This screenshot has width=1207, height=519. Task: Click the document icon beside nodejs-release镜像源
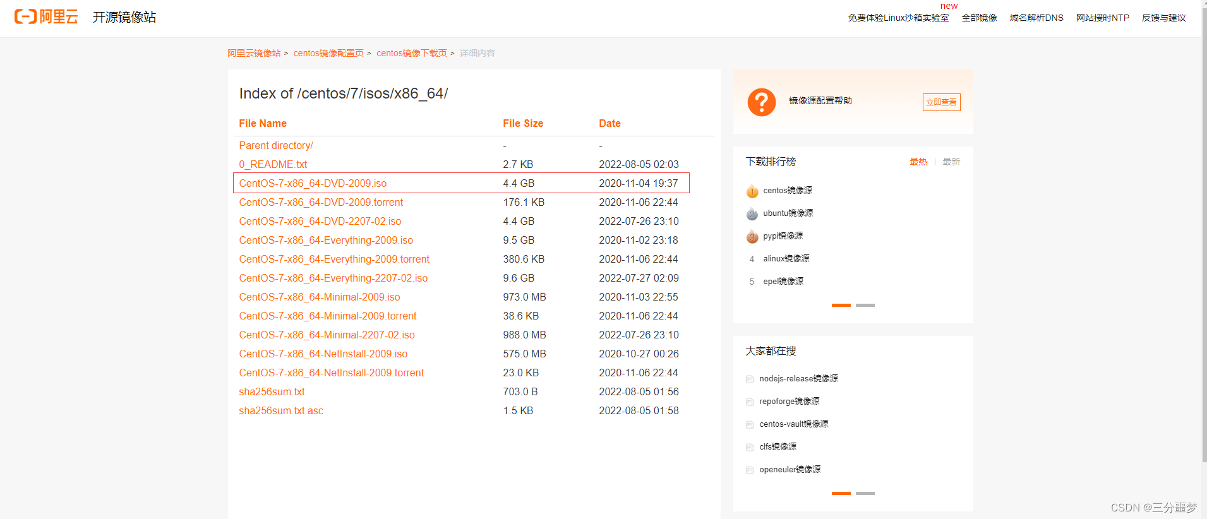(x=750, y=379)
